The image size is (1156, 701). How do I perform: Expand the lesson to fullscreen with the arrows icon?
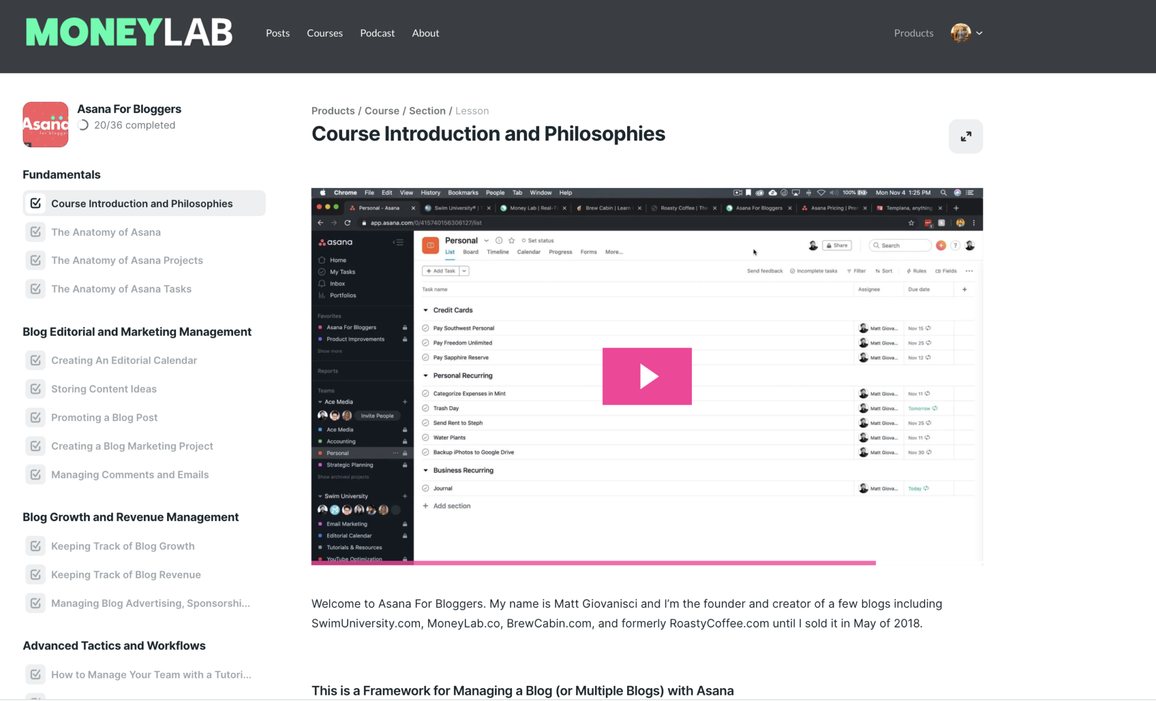(x=965, y=136)
